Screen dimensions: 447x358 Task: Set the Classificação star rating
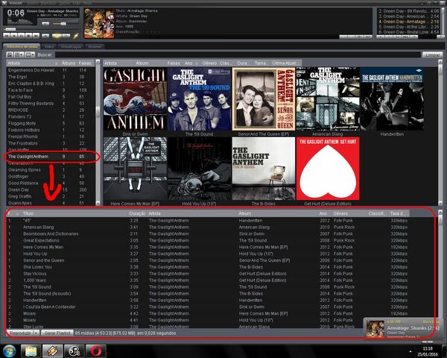(150, 32)
